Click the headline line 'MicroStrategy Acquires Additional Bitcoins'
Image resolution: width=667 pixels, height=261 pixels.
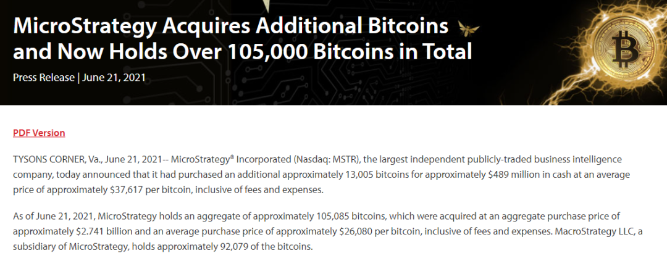231,27
